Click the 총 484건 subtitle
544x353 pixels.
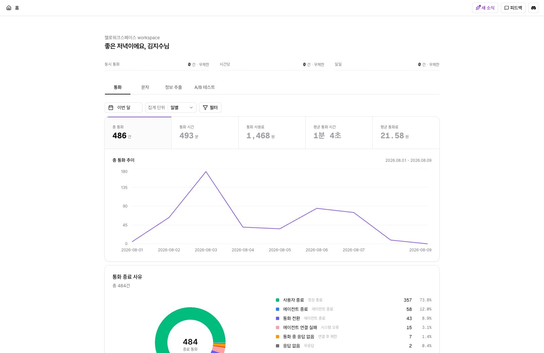(121, 286)
